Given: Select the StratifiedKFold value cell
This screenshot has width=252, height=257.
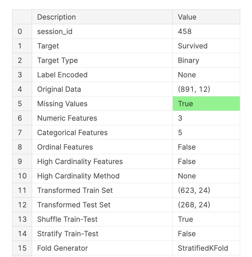Looking at the screenshot, I should 203,248.
